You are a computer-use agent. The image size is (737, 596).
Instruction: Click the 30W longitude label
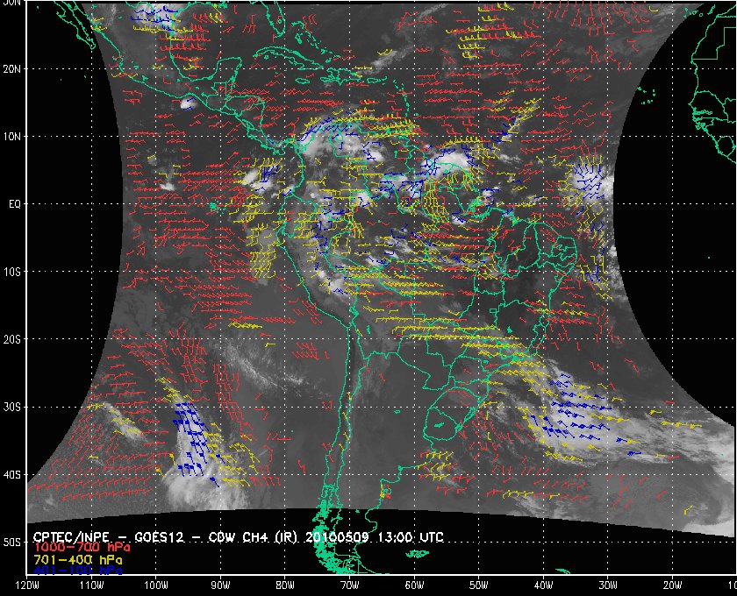[x=608, y=585]
